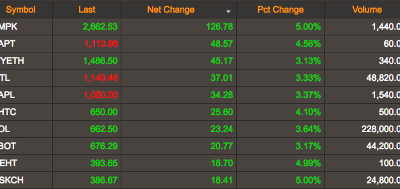
Task: Select the net change value 37.01
Action: [222, 78]
